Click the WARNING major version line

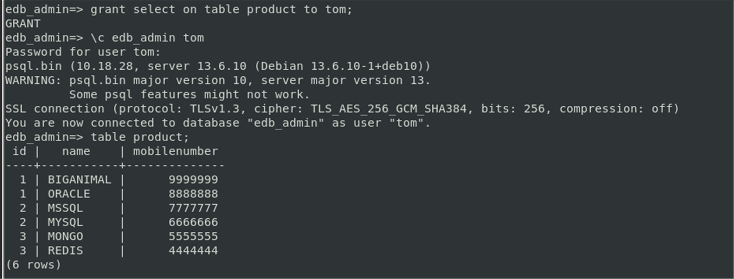[218, 80]
